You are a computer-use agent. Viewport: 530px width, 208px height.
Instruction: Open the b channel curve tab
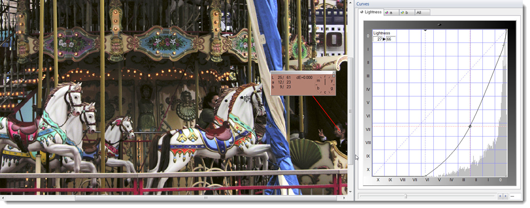407,12
